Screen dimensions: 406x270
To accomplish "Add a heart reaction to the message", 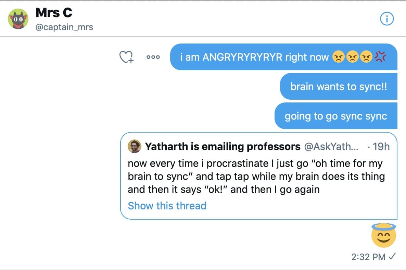I will click(x=126, y=57).
